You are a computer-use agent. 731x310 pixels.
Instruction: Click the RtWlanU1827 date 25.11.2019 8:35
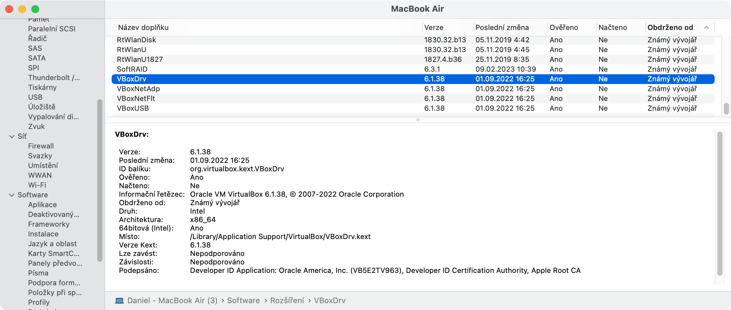click(502, 60)
